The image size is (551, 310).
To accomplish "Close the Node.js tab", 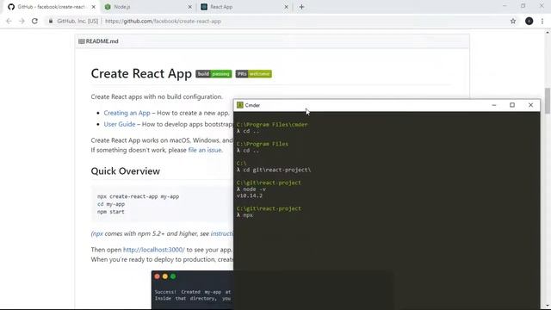I will (x=189, y=7).
